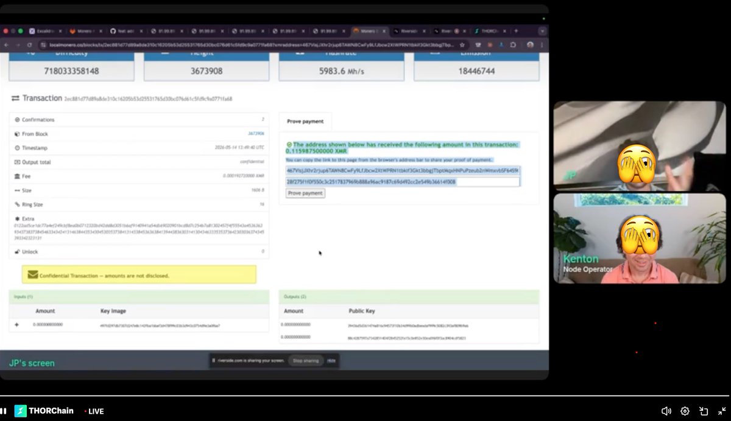Image resolution: width=731 pixels, height=421 pixels.
Task: Click the THORChain channel logo
Action: point(21,411)
